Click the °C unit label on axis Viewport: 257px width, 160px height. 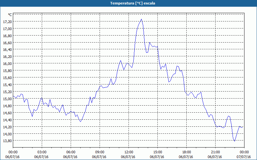(10, 15)
